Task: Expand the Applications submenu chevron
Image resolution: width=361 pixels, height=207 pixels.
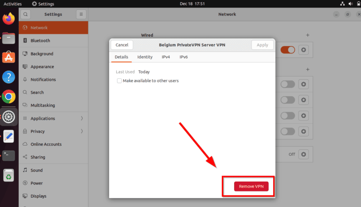Action: coord(82,118)
